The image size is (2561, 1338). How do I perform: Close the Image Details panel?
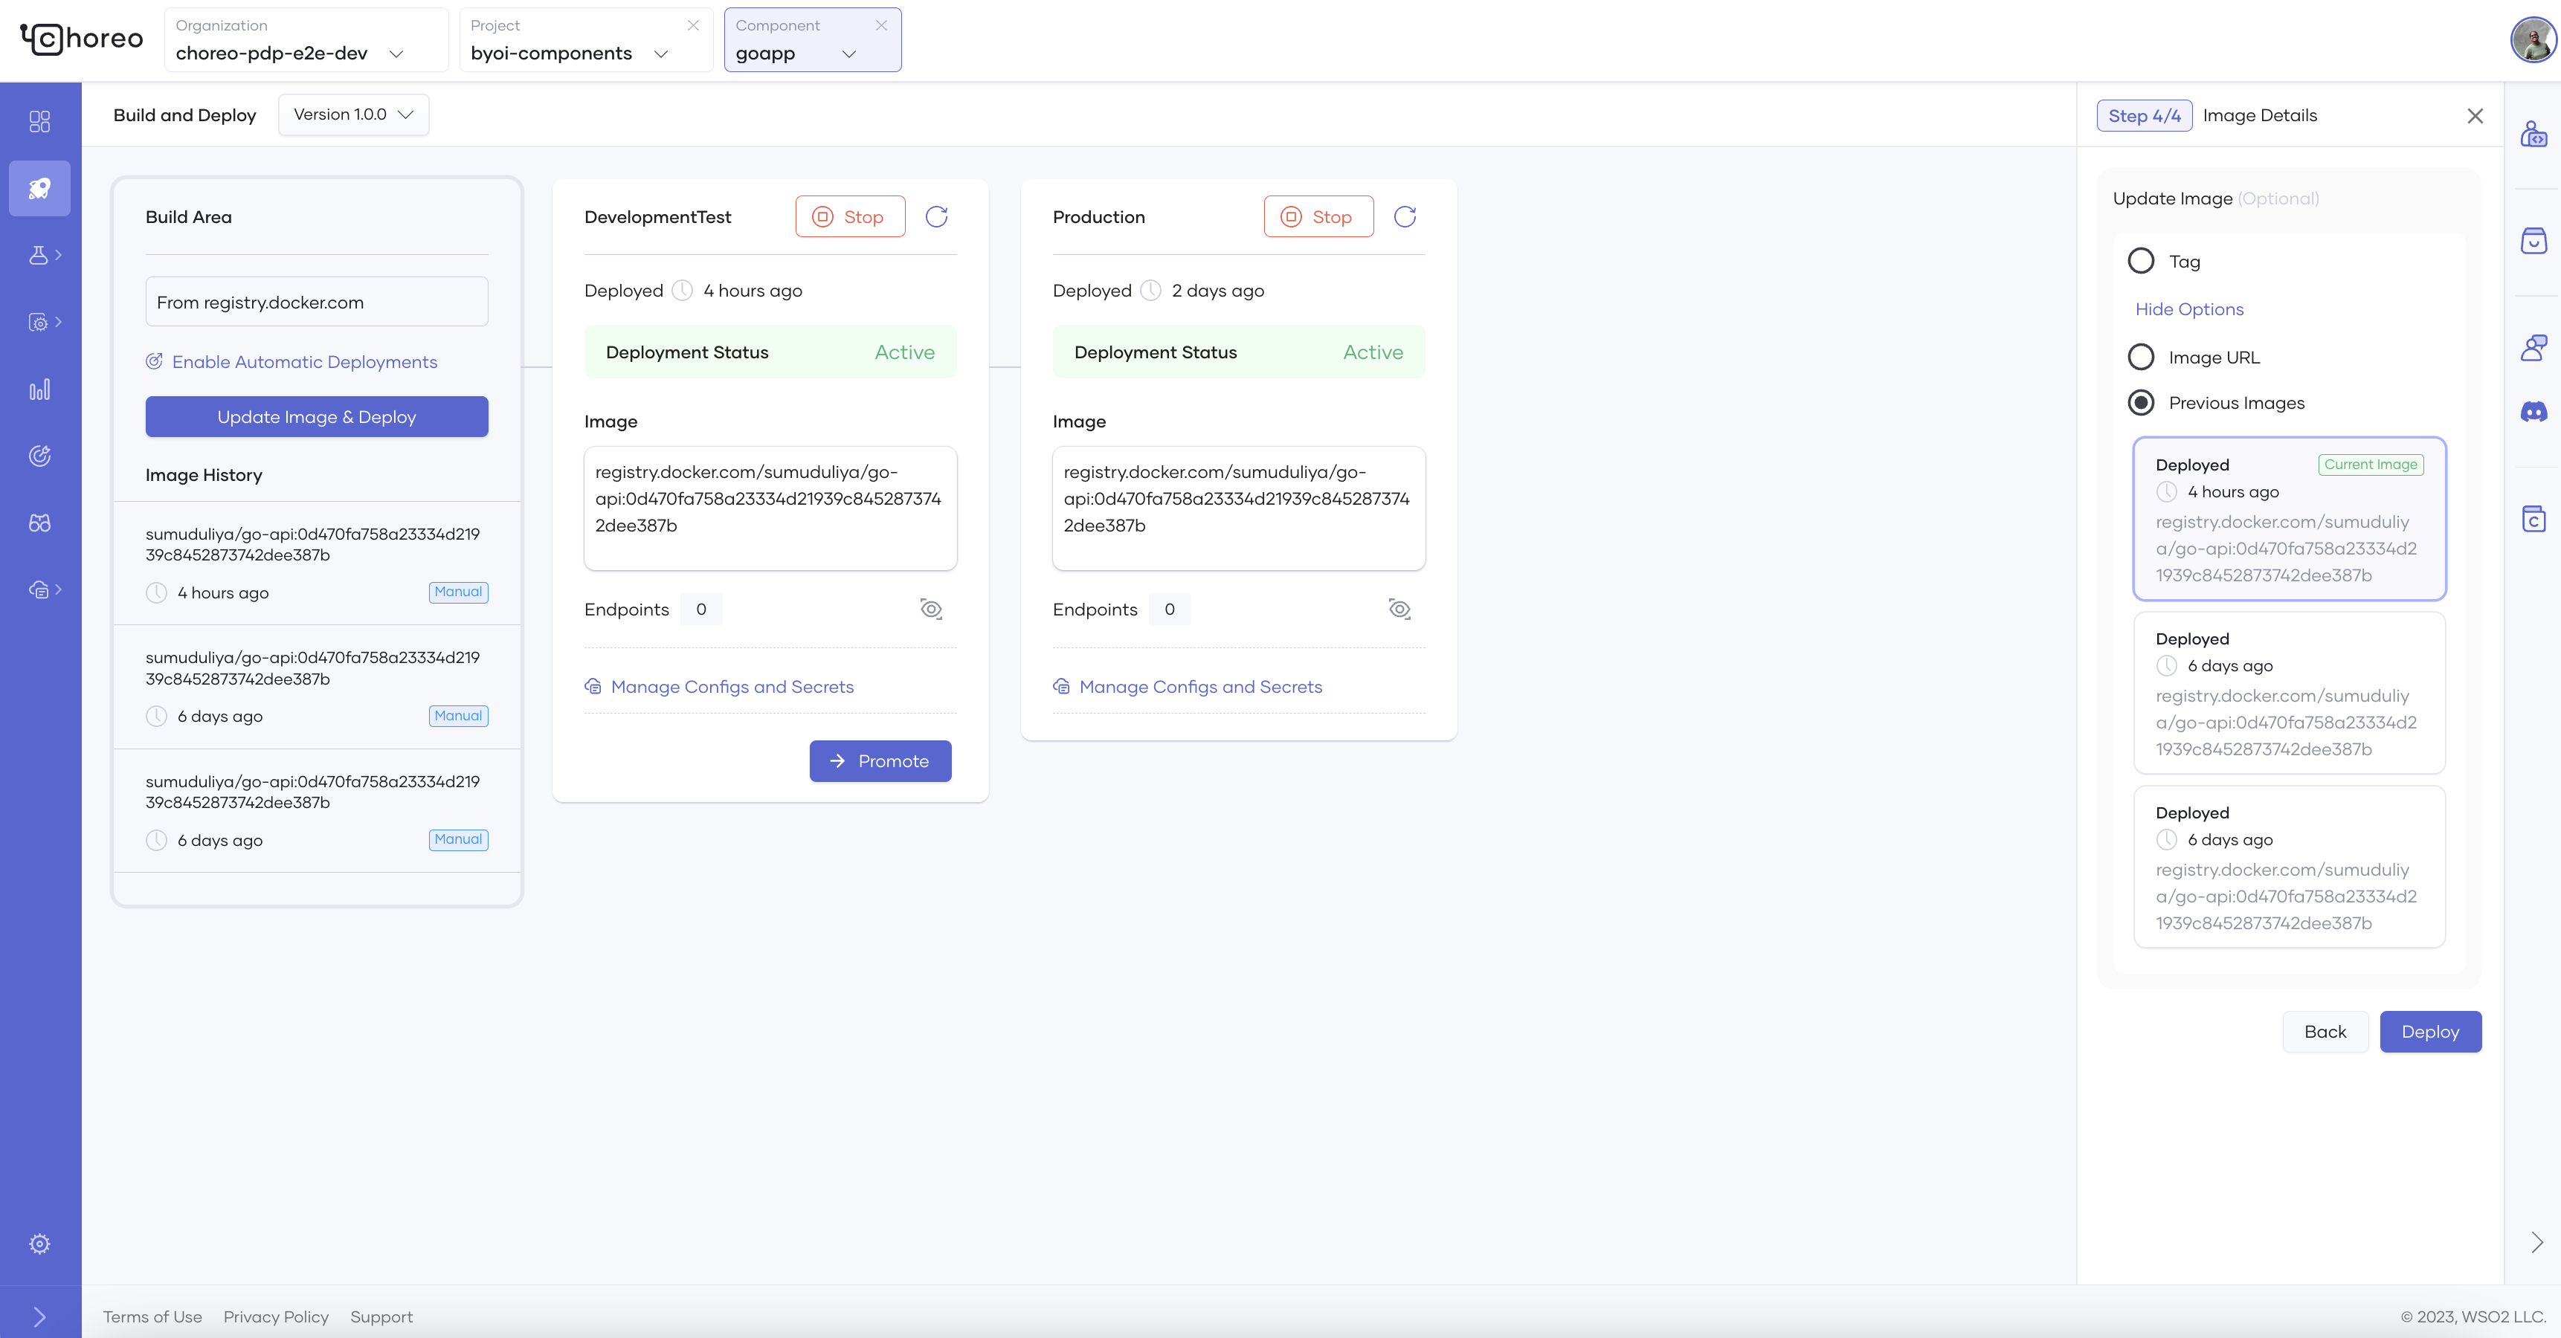(2475, 116)
